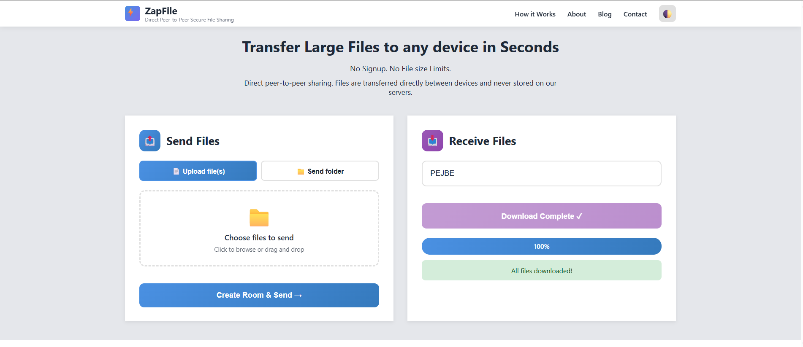This screenshot has width=803, height=347.
Task: Click the Send Files blue icon
Action: pos(150,141)
